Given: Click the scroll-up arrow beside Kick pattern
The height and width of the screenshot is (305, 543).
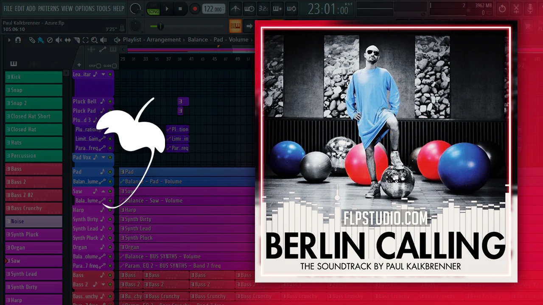Looking at the screenshot, I should [x=66, y=73].
